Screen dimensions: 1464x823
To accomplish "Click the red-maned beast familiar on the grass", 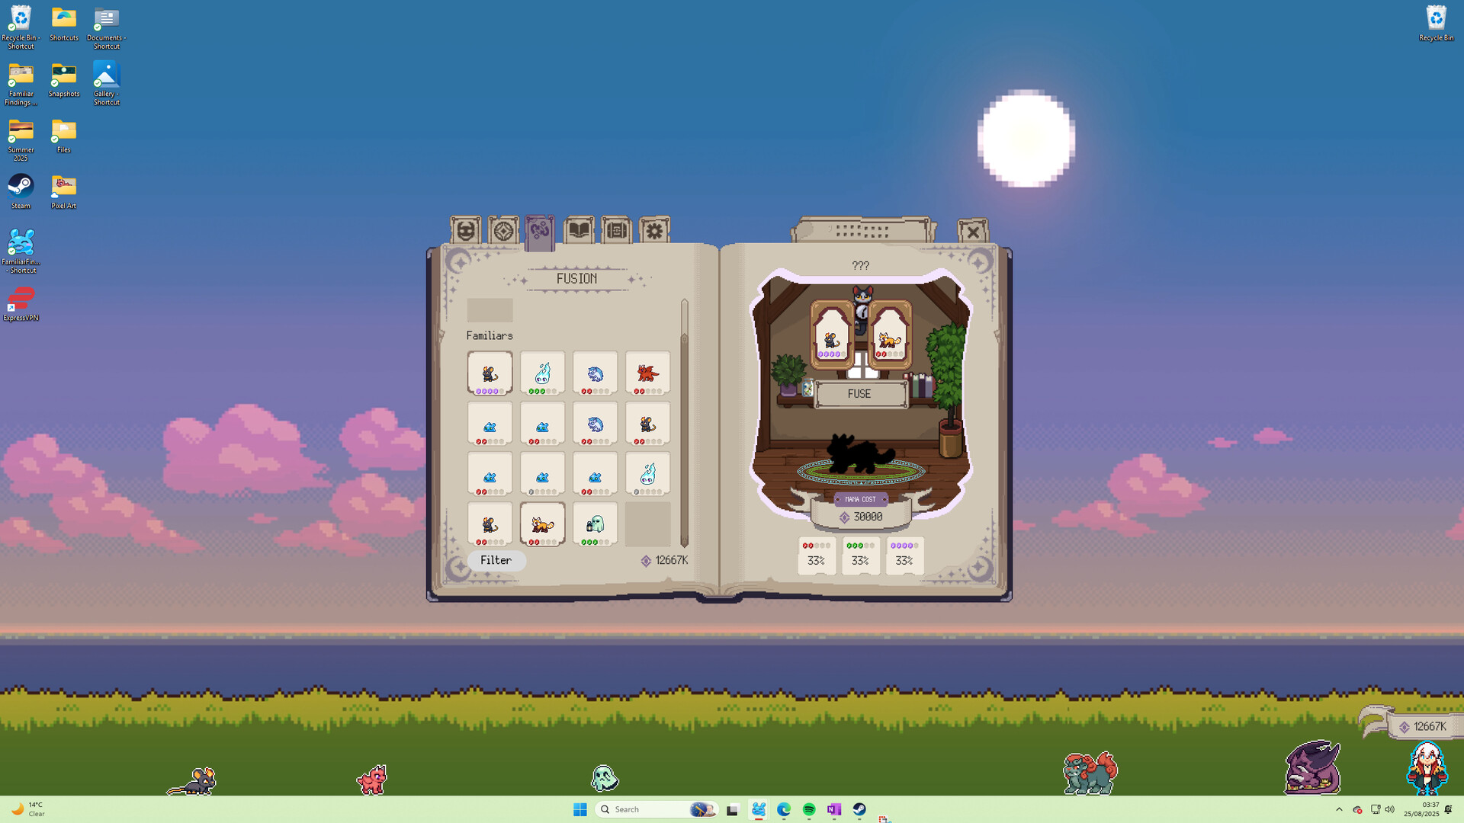I will point(1090,773).
